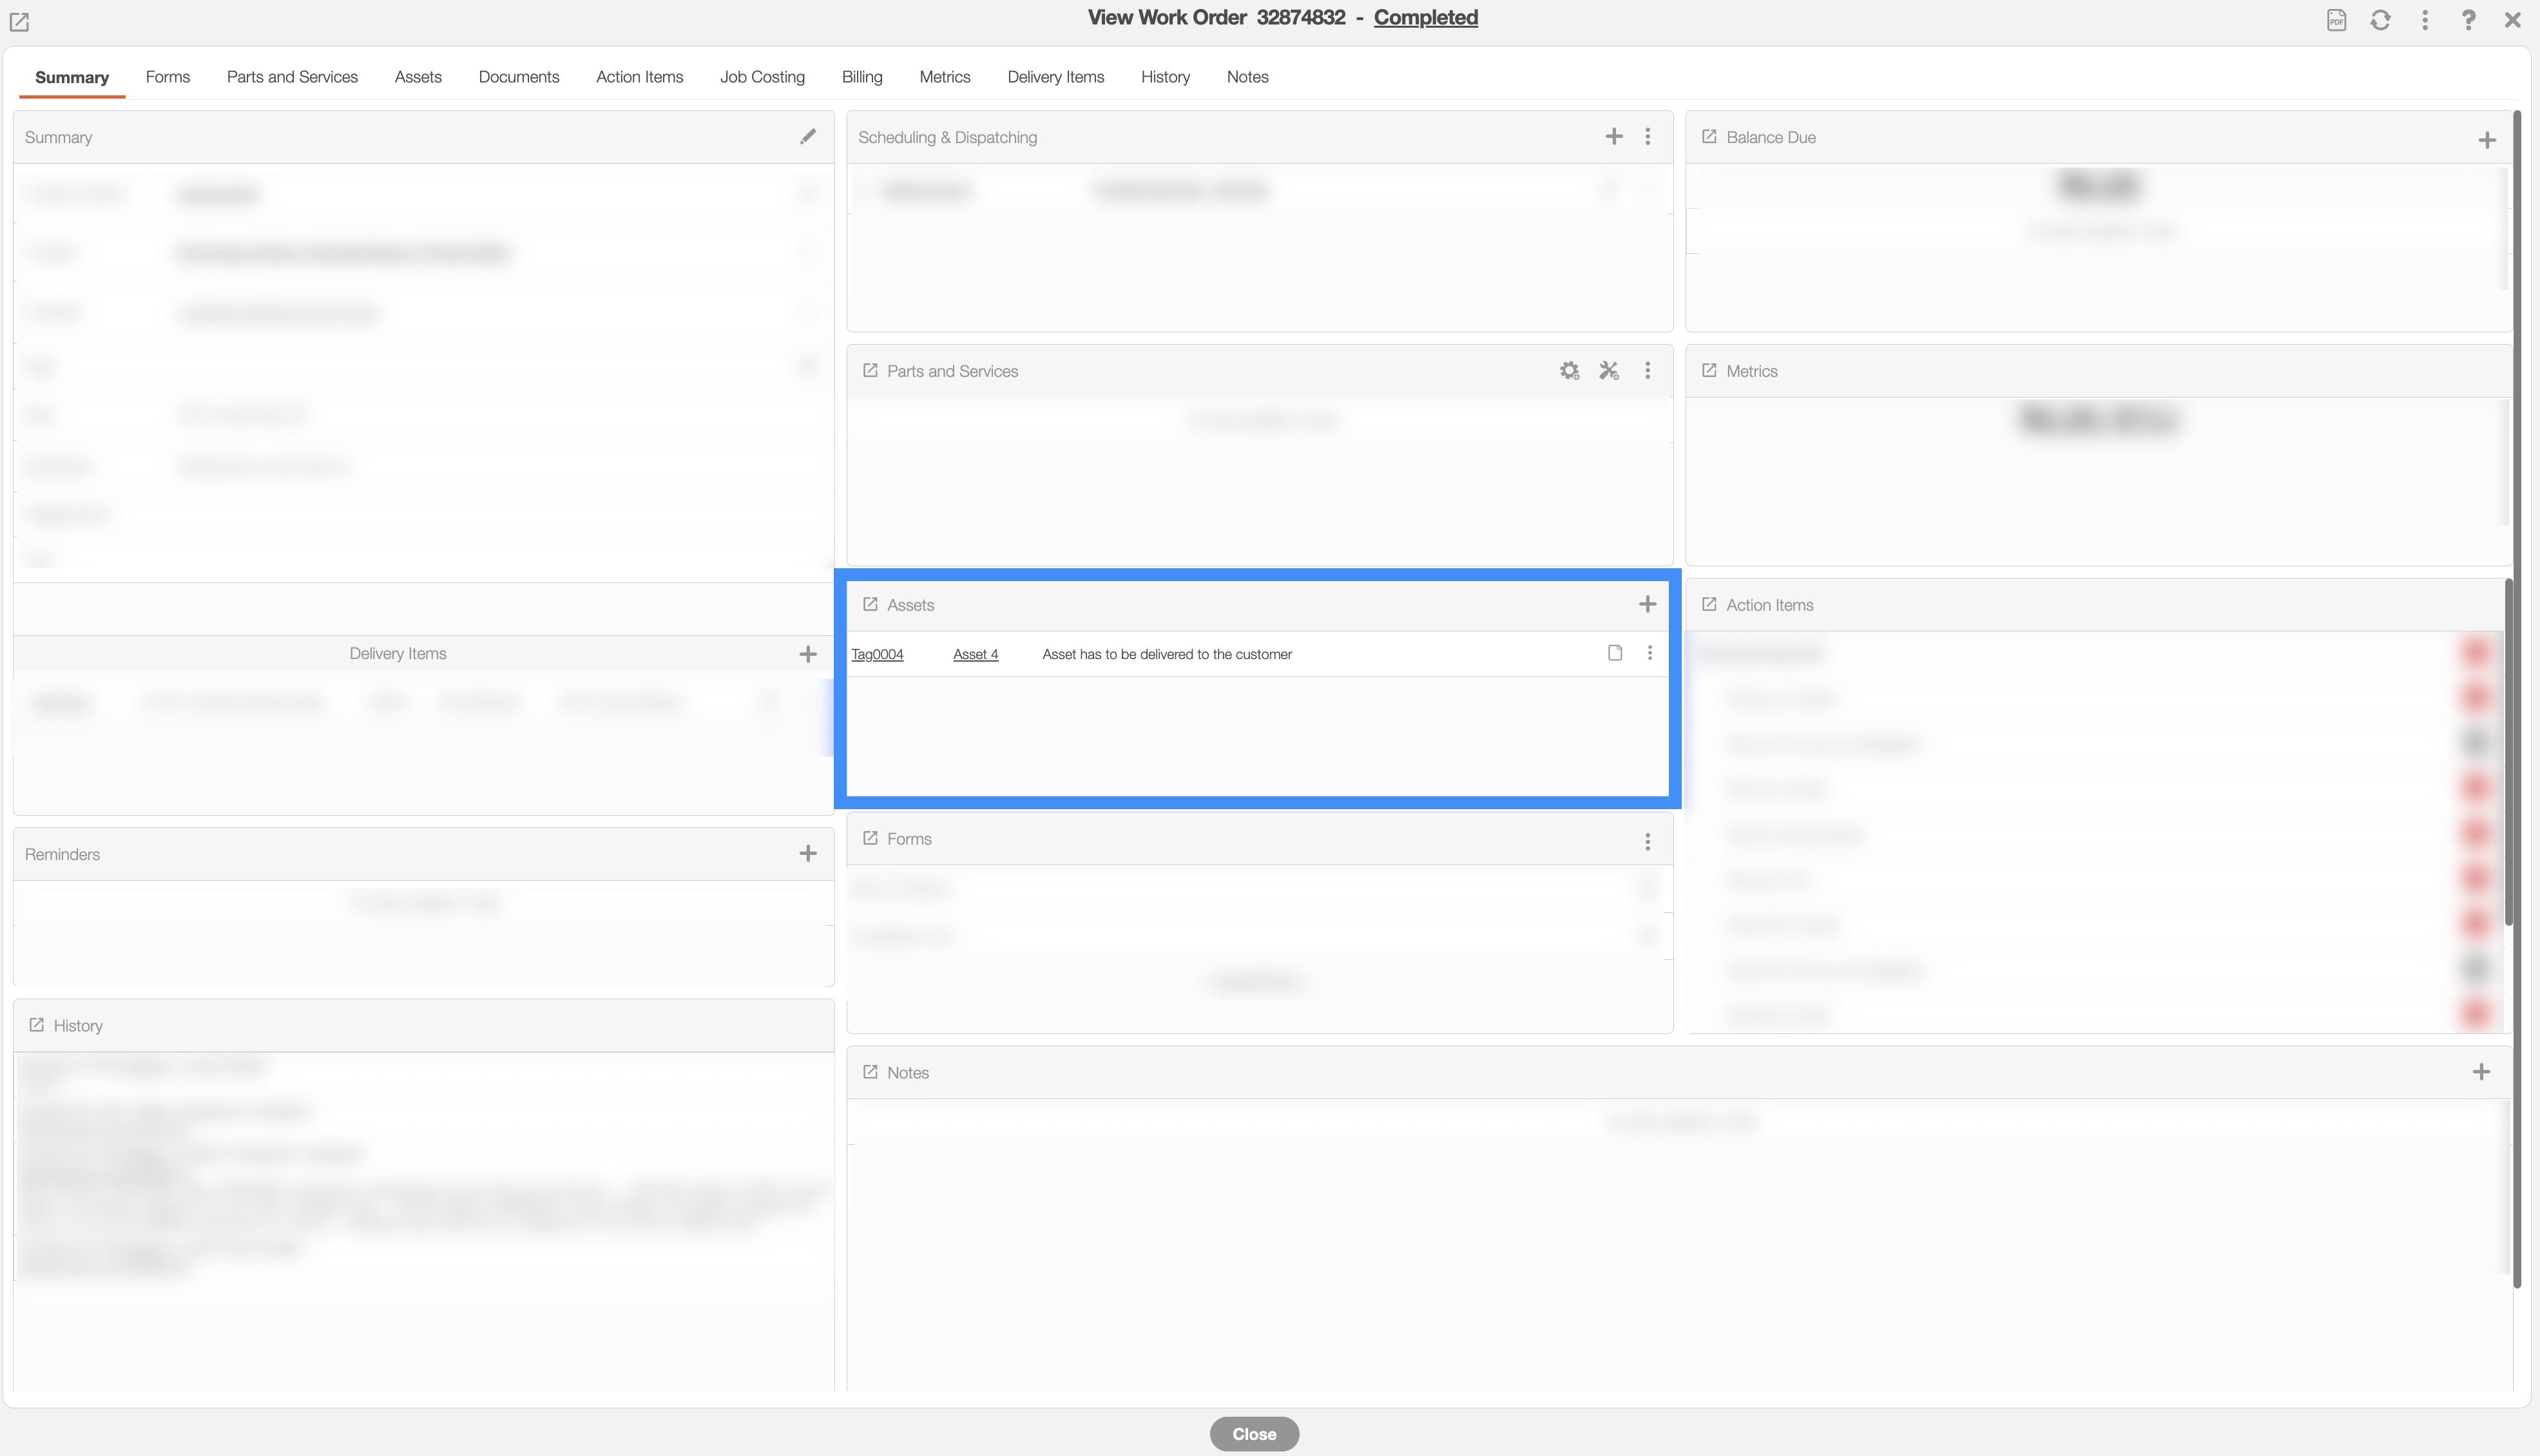This screenshot has height=1456, width=2540.
Task: Pop out the Assets panel
Action: (870, 605)
